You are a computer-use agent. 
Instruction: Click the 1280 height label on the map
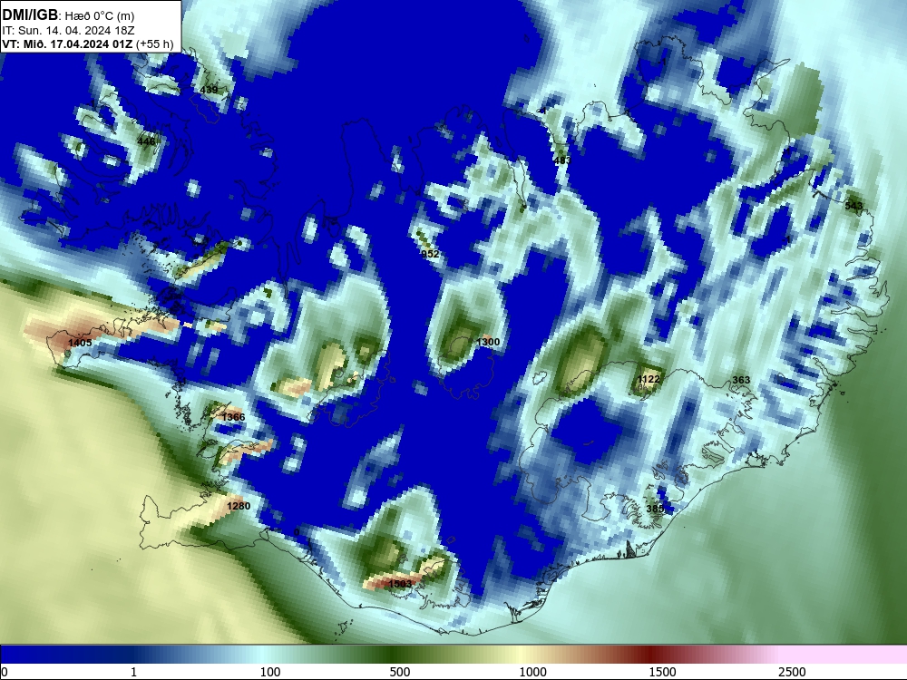coord(239,506)
